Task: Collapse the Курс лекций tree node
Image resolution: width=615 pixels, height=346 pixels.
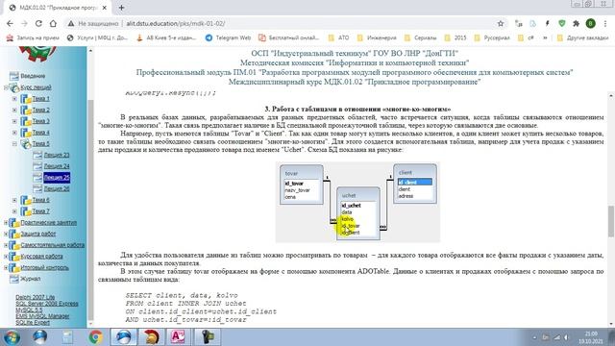Action: [x=6, y=87]
